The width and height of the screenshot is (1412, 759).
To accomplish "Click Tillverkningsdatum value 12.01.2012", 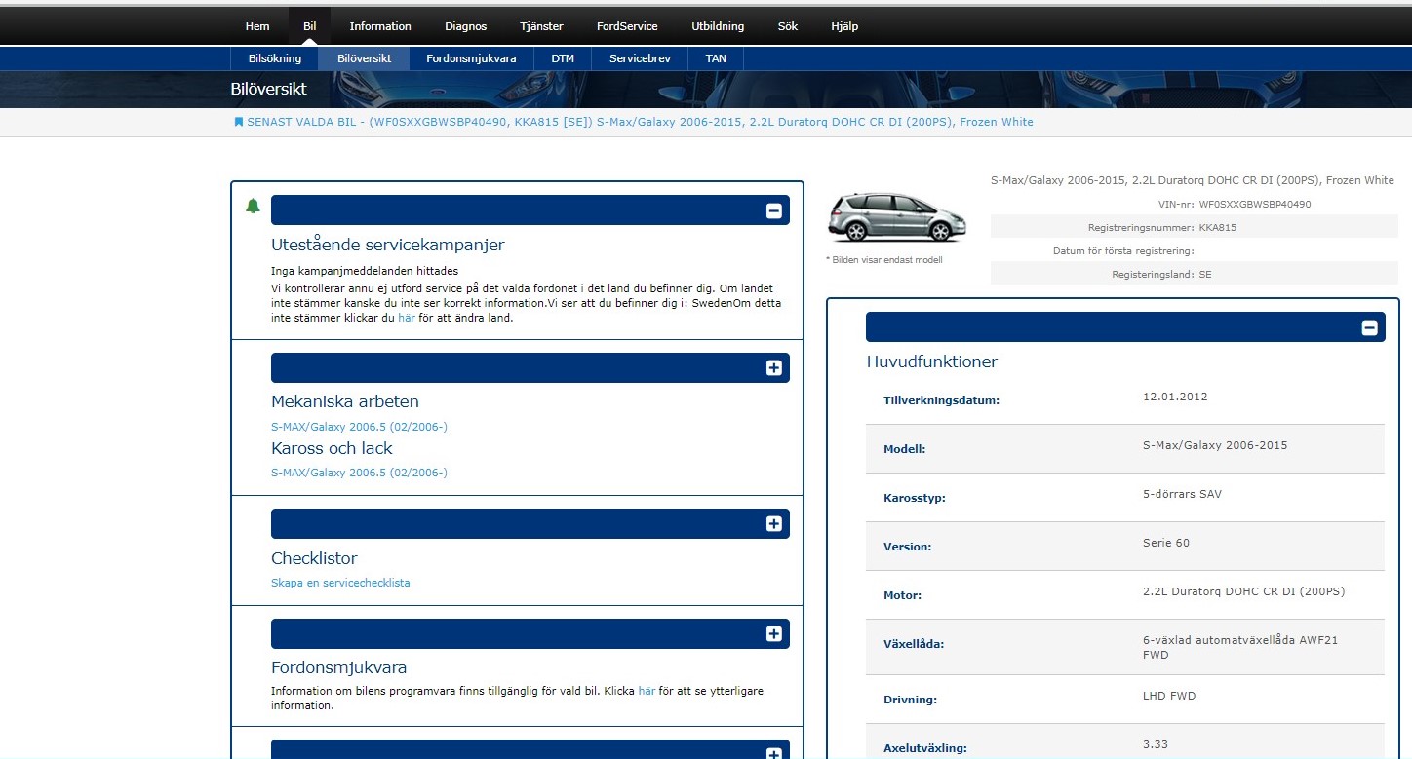I will (1175, 397).
